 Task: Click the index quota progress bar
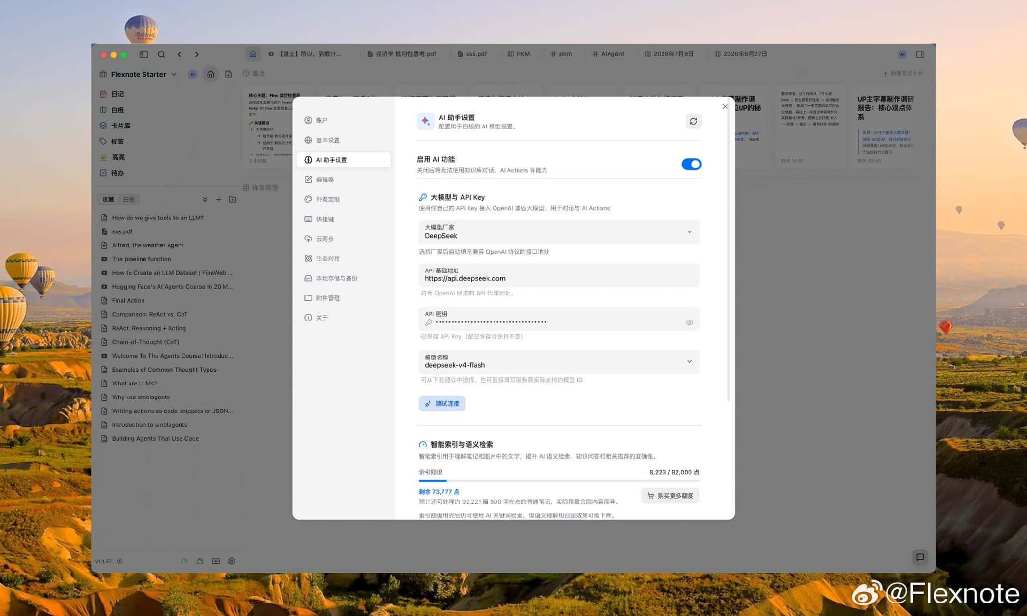559,481
